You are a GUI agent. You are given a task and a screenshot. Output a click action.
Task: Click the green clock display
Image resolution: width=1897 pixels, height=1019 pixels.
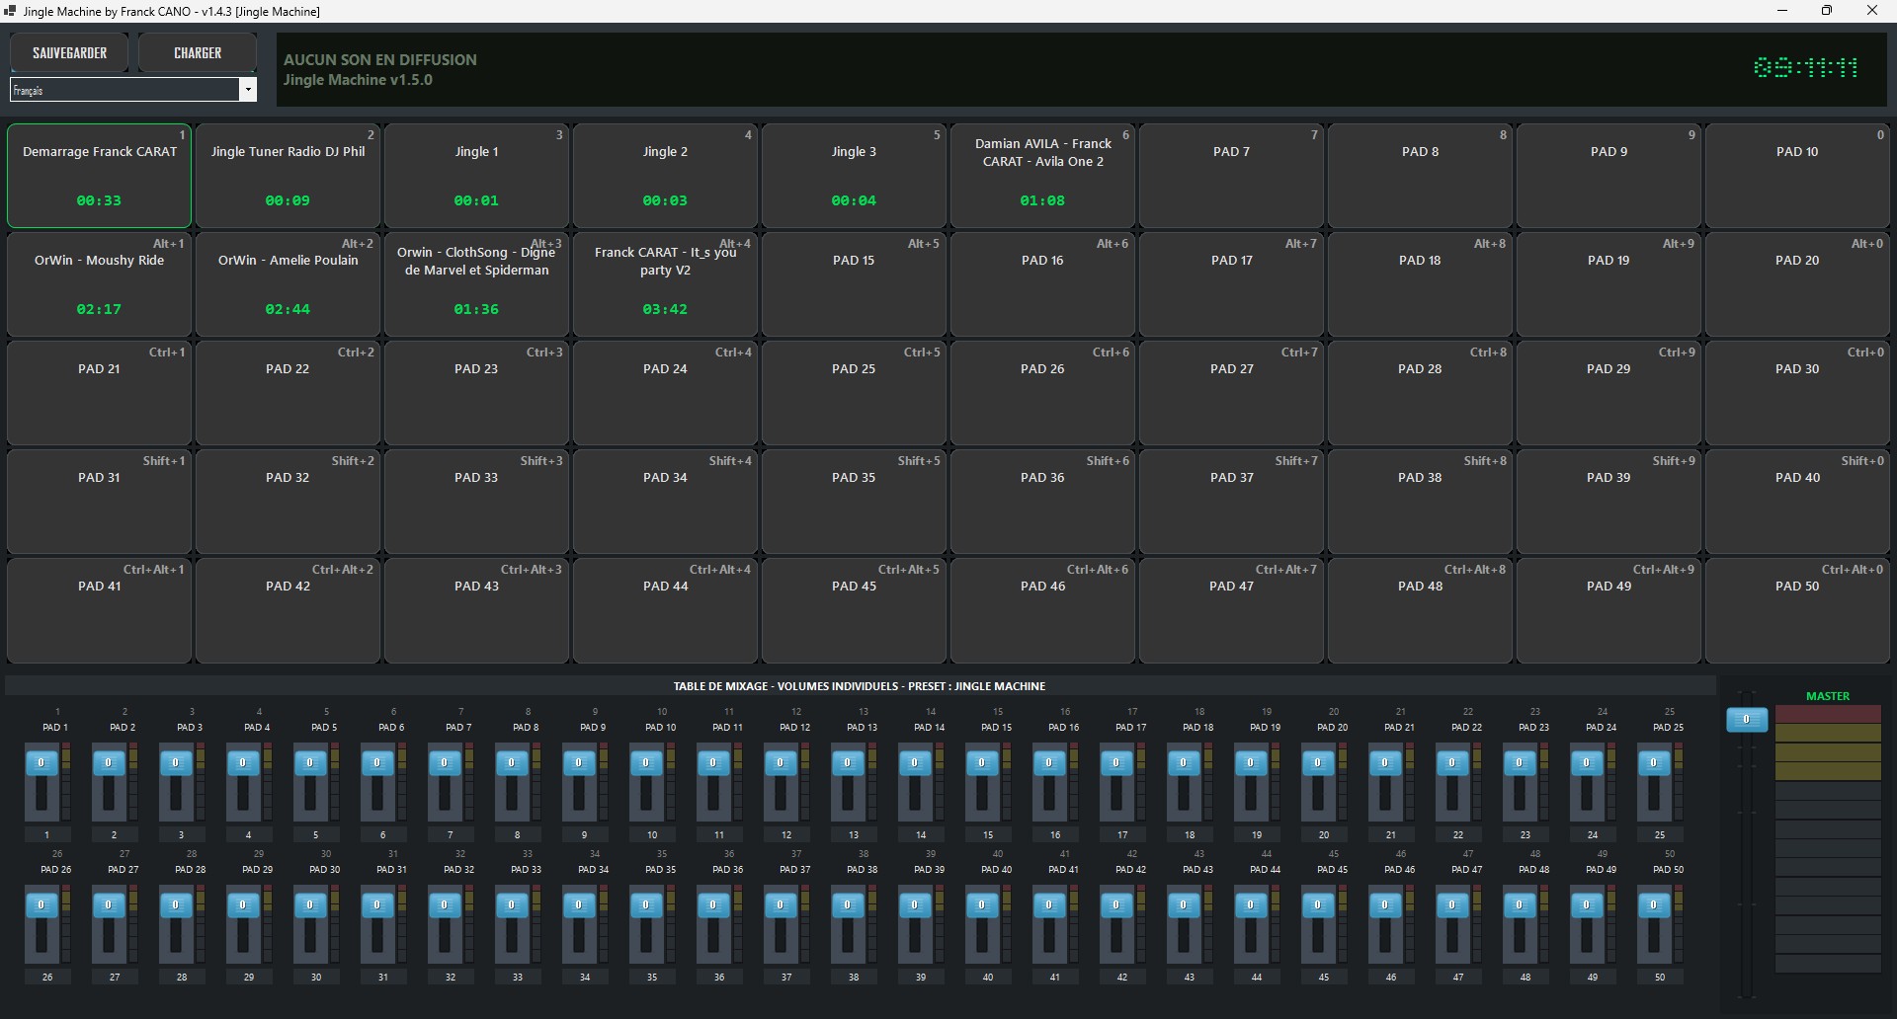[1806, 67]
